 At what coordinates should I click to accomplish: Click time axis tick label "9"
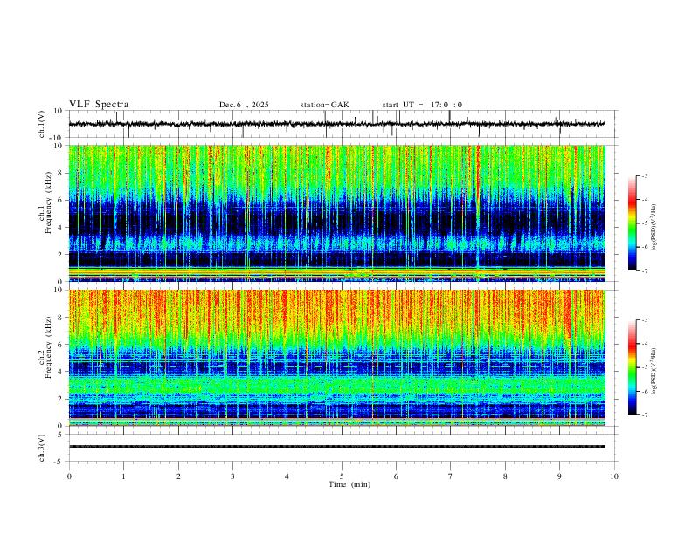coord(559,476)
